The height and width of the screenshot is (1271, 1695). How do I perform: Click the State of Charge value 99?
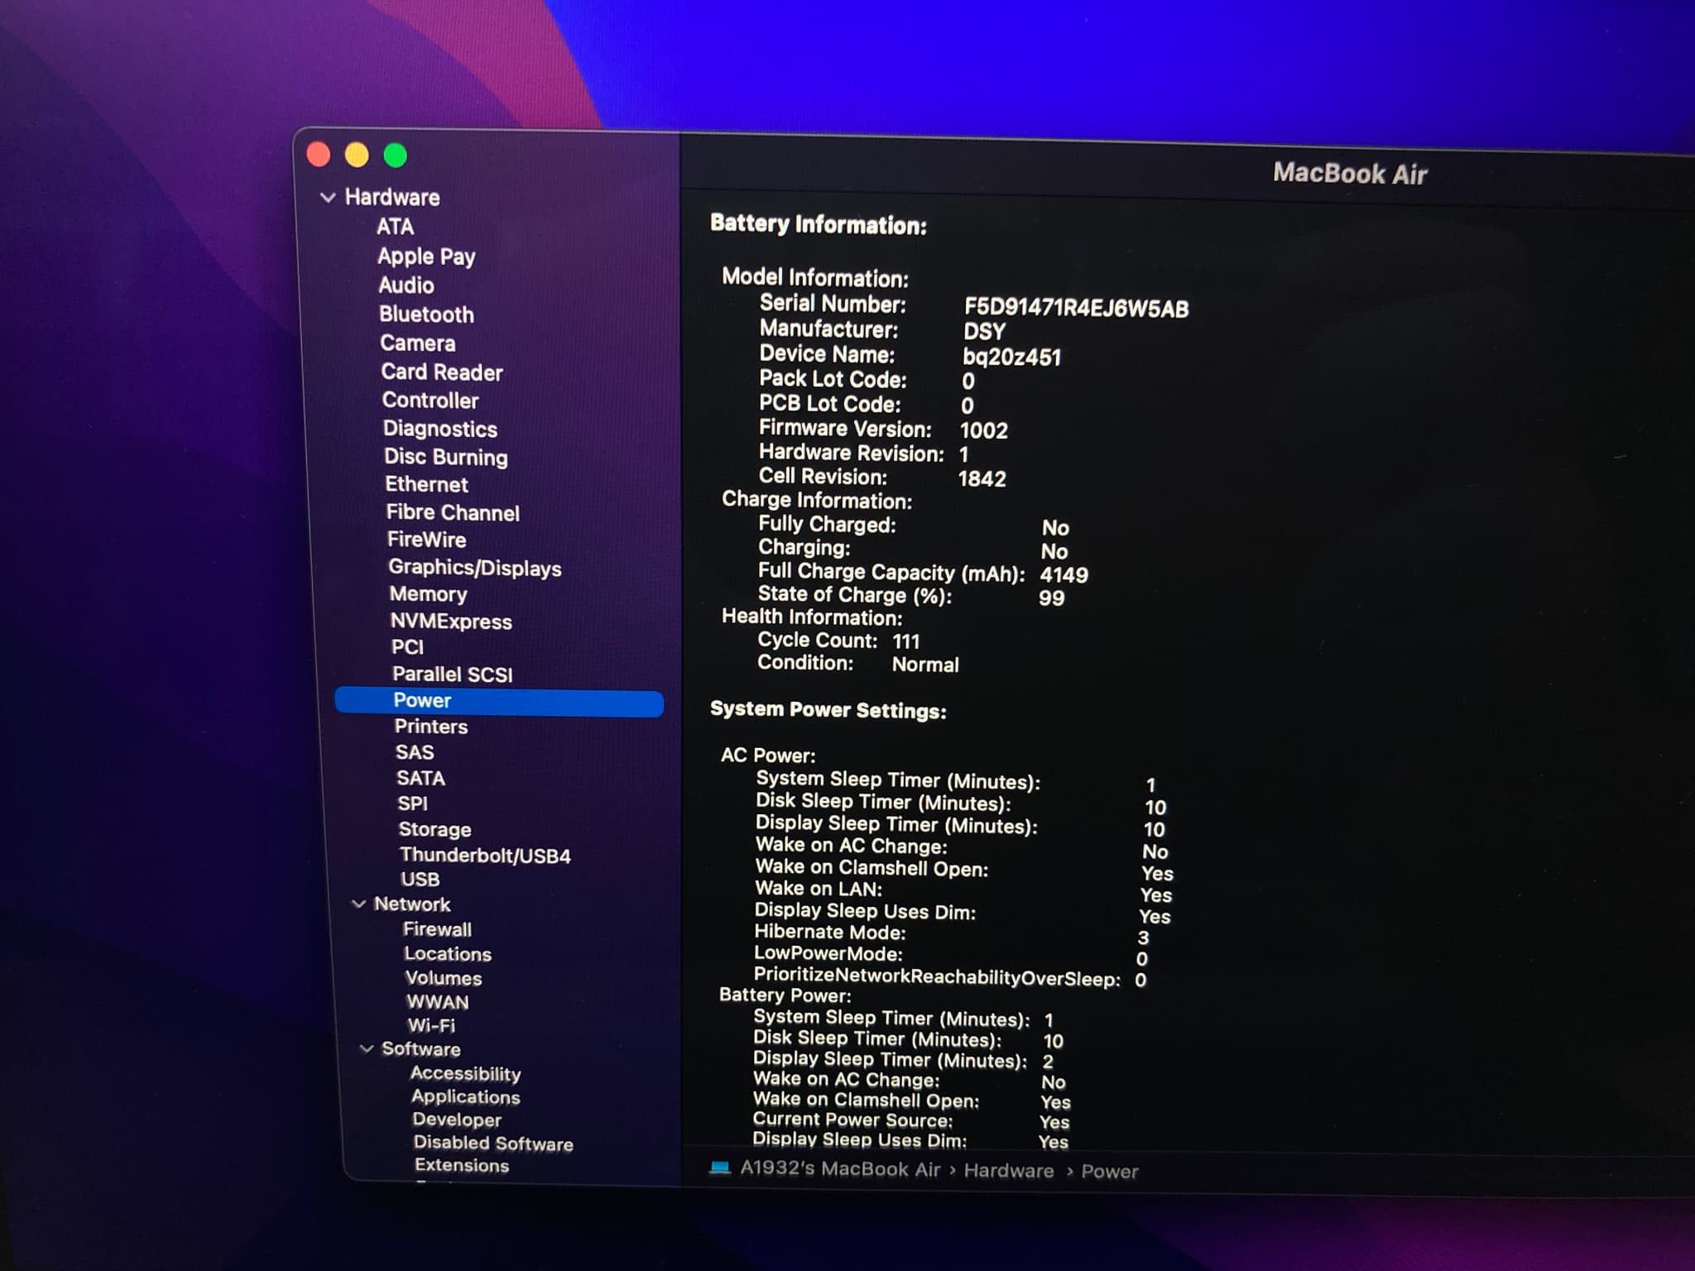(1051, 597)
